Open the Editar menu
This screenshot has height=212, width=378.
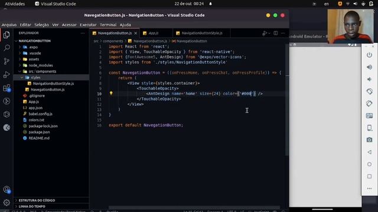pyautogui.click(x=25, y=25)
